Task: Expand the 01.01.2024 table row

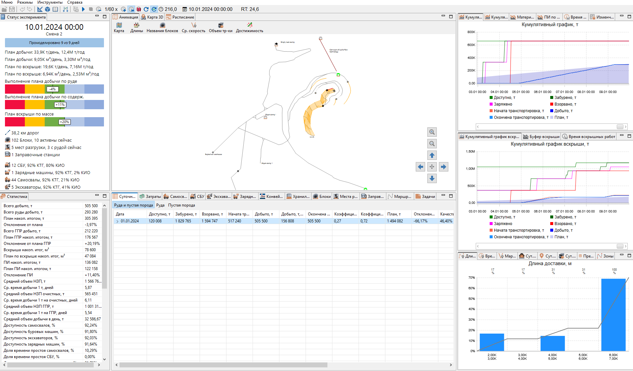Action: pos(117,221)
